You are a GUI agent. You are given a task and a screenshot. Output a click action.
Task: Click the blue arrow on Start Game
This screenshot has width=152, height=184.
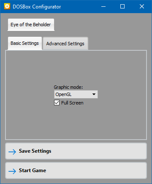tap(12, 171)
